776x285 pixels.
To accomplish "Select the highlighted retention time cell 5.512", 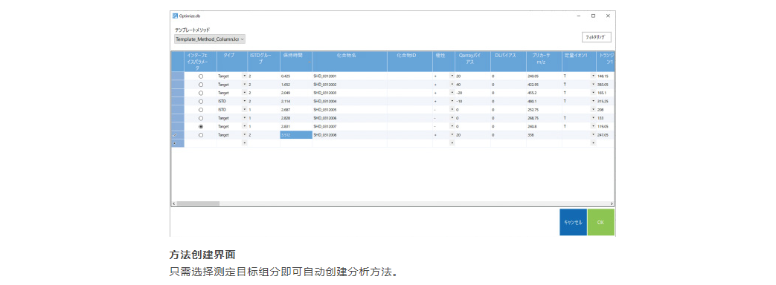I will tap(296, 135).
